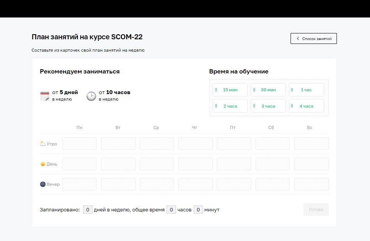370x241 pixels.
Task: Click the Monday morning schedule slot
Action: pyautogui.click(x=79, y=143)
